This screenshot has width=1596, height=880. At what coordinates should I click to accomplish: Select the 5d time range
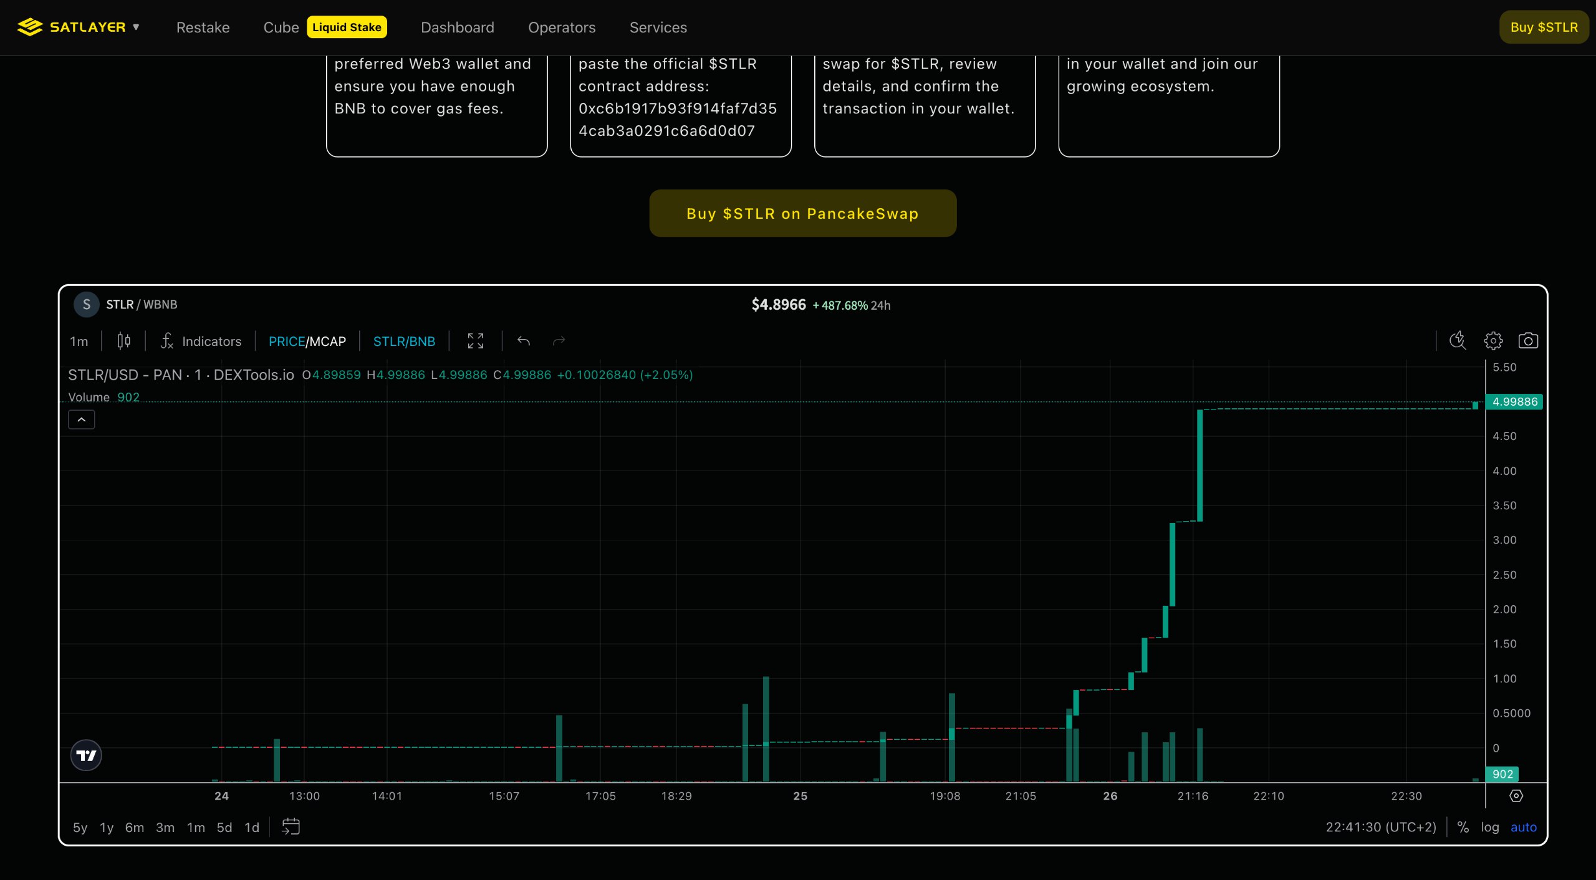(224, 828)
